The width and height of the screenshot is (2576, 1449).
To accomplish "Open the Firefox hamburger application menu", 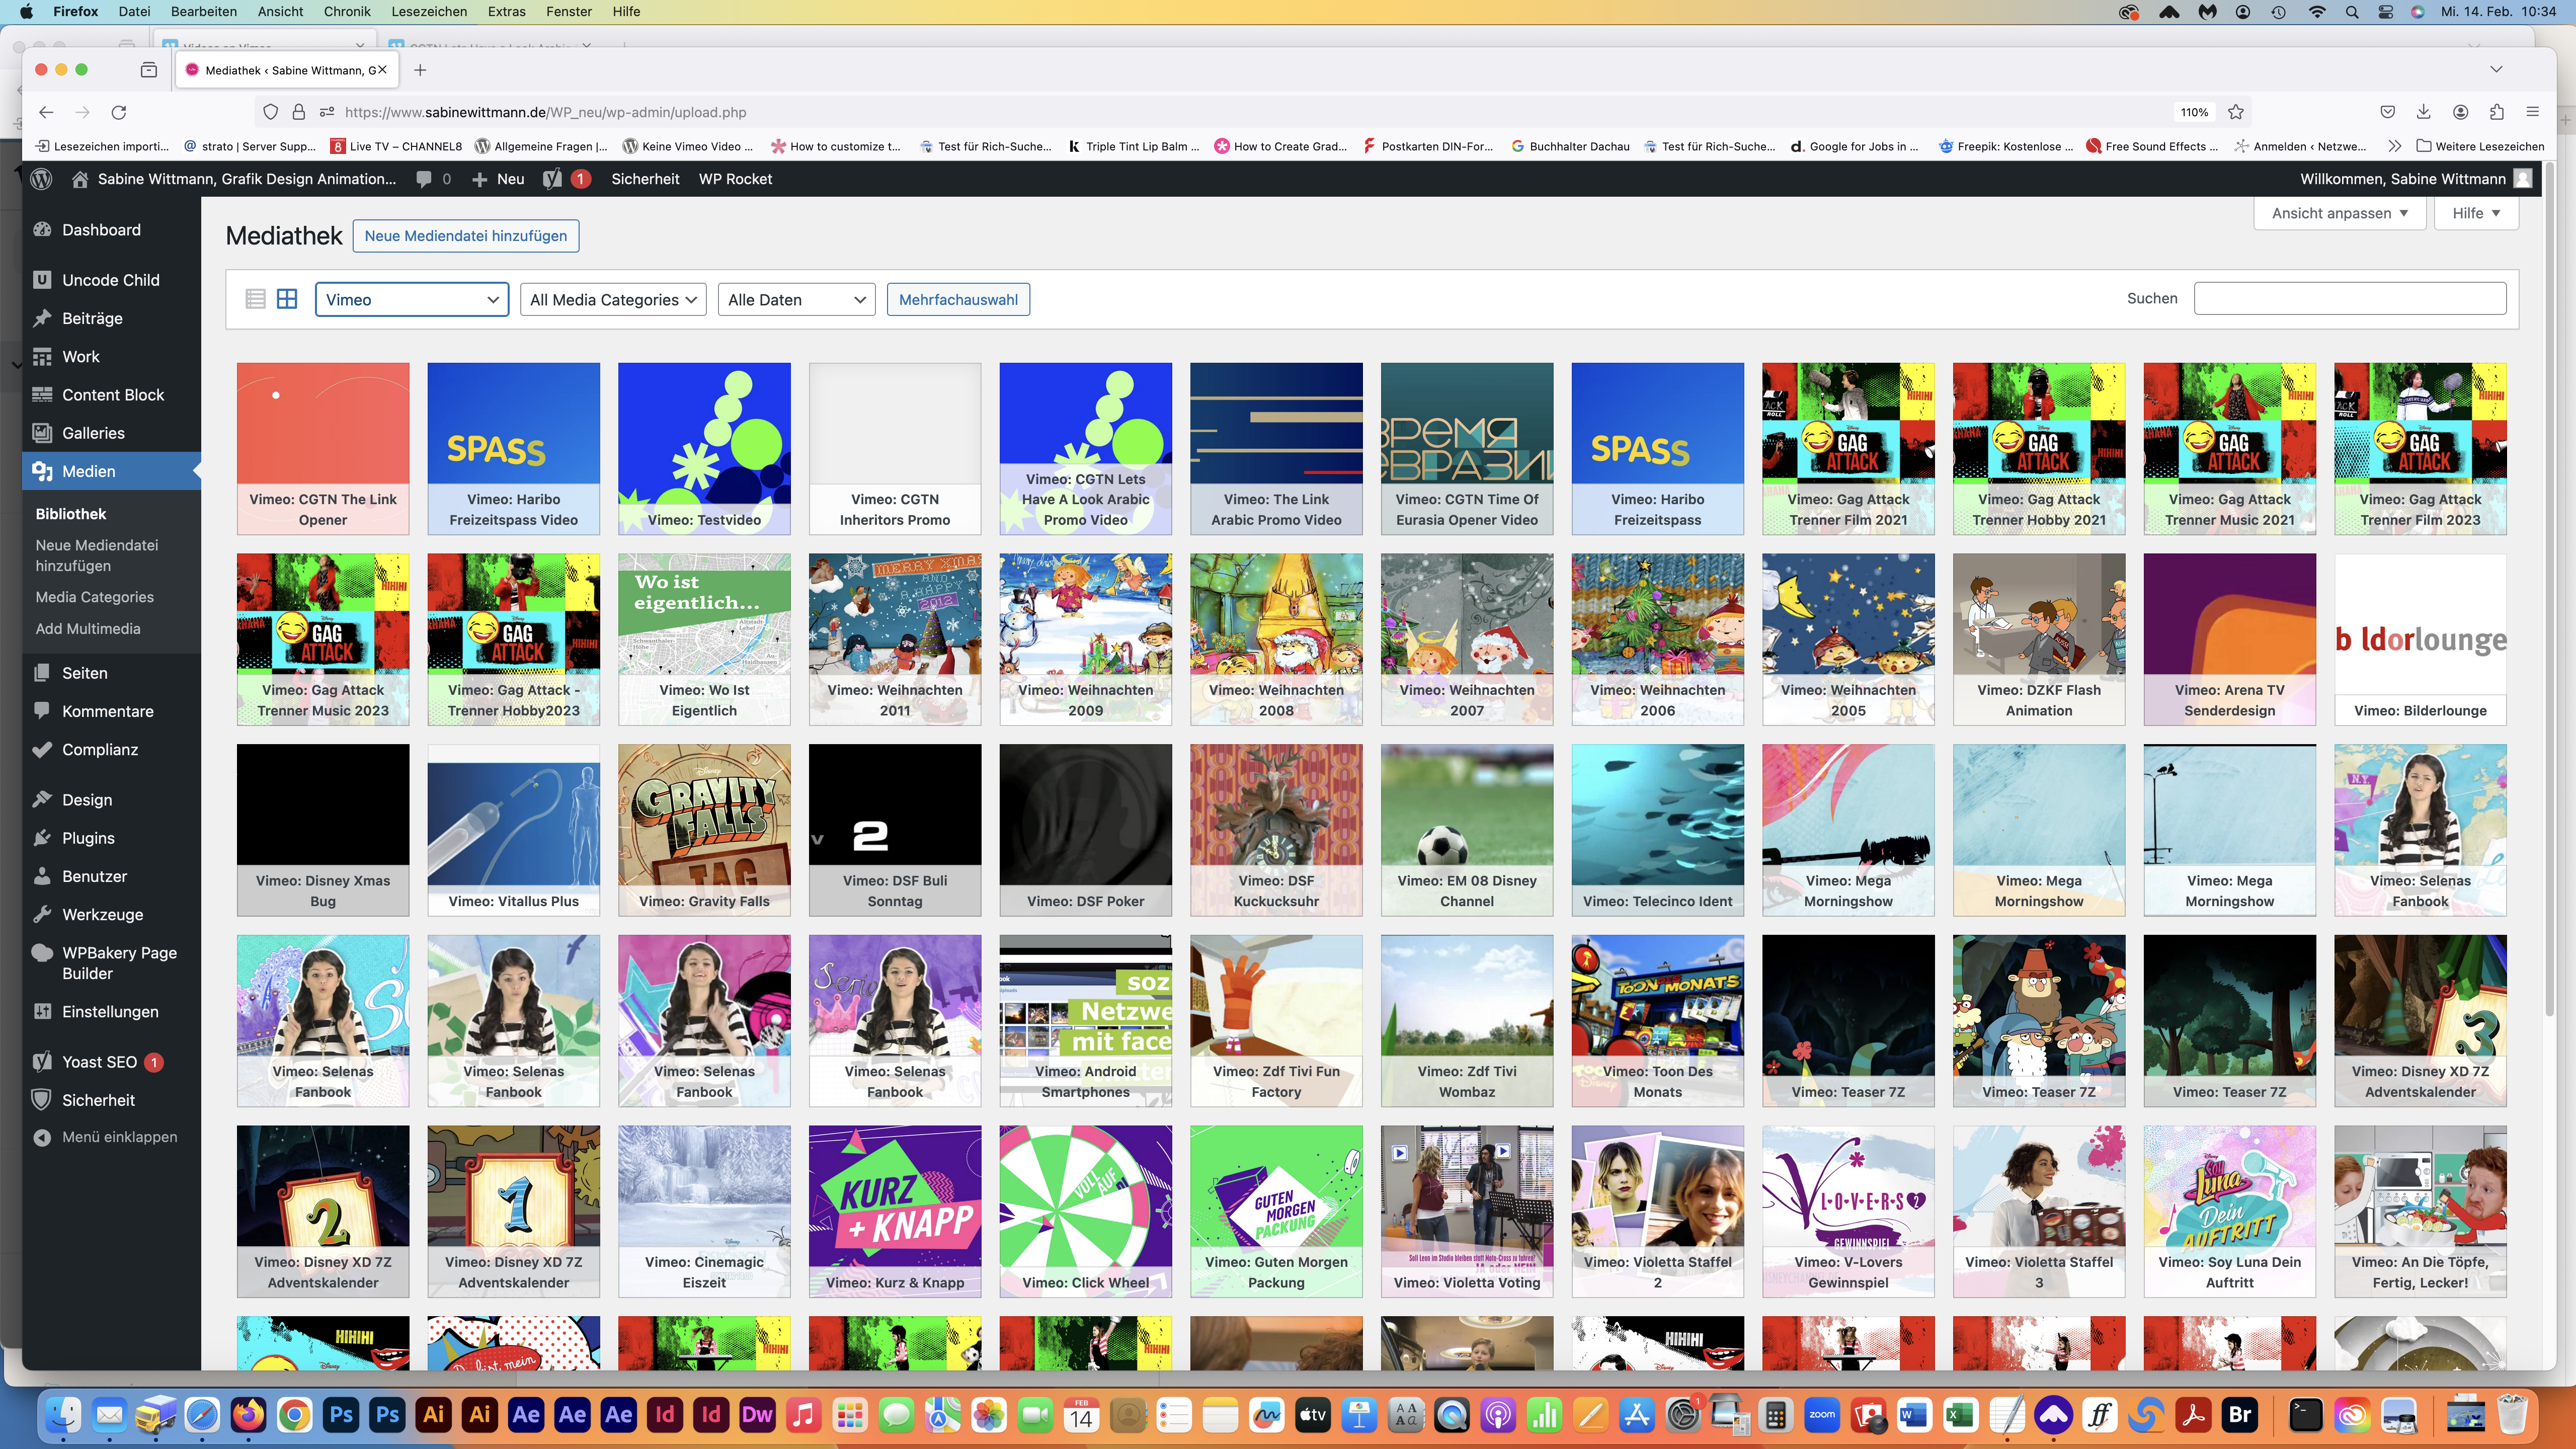I will 2532,112.
